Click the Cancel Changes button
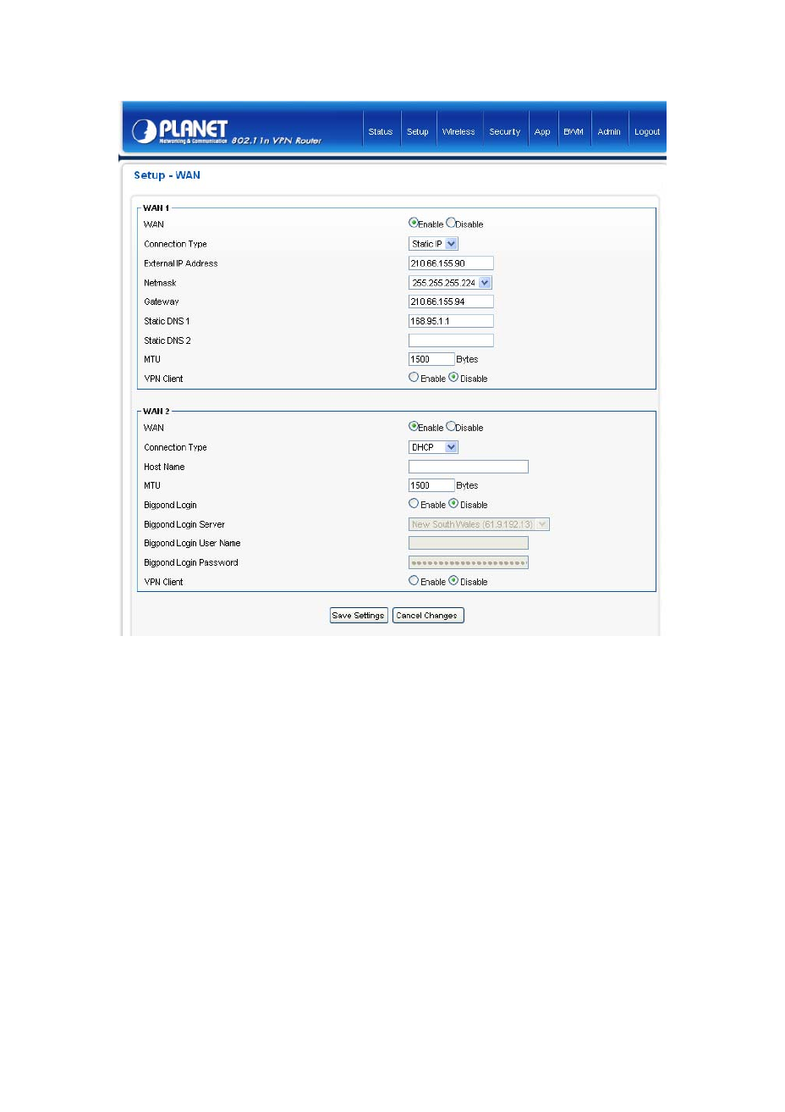The width and height of the screenshot is (785, 1112). tap(428, 616)
